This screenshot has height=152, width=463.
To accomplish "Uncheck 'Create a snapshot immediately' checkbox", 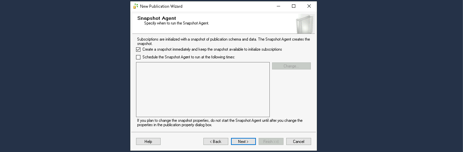I will coord(138,49).
